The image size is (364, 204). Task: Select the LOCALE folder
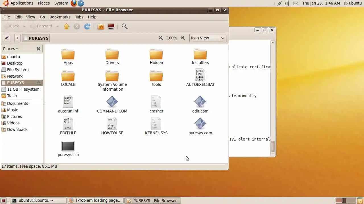click(x=68, y=78)
